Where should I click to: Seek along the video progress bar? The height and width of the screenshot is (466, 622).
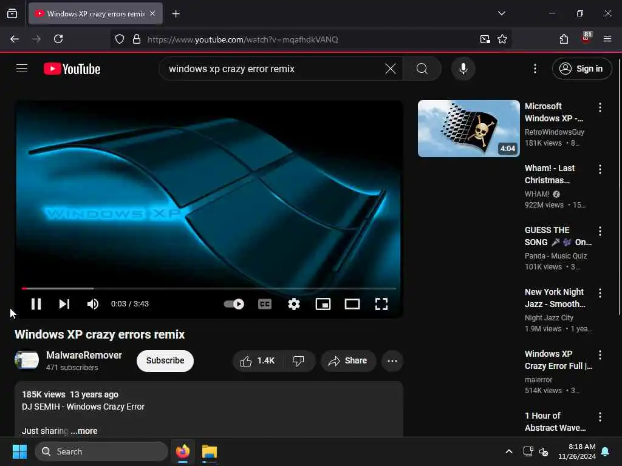[x=209, y=288]
